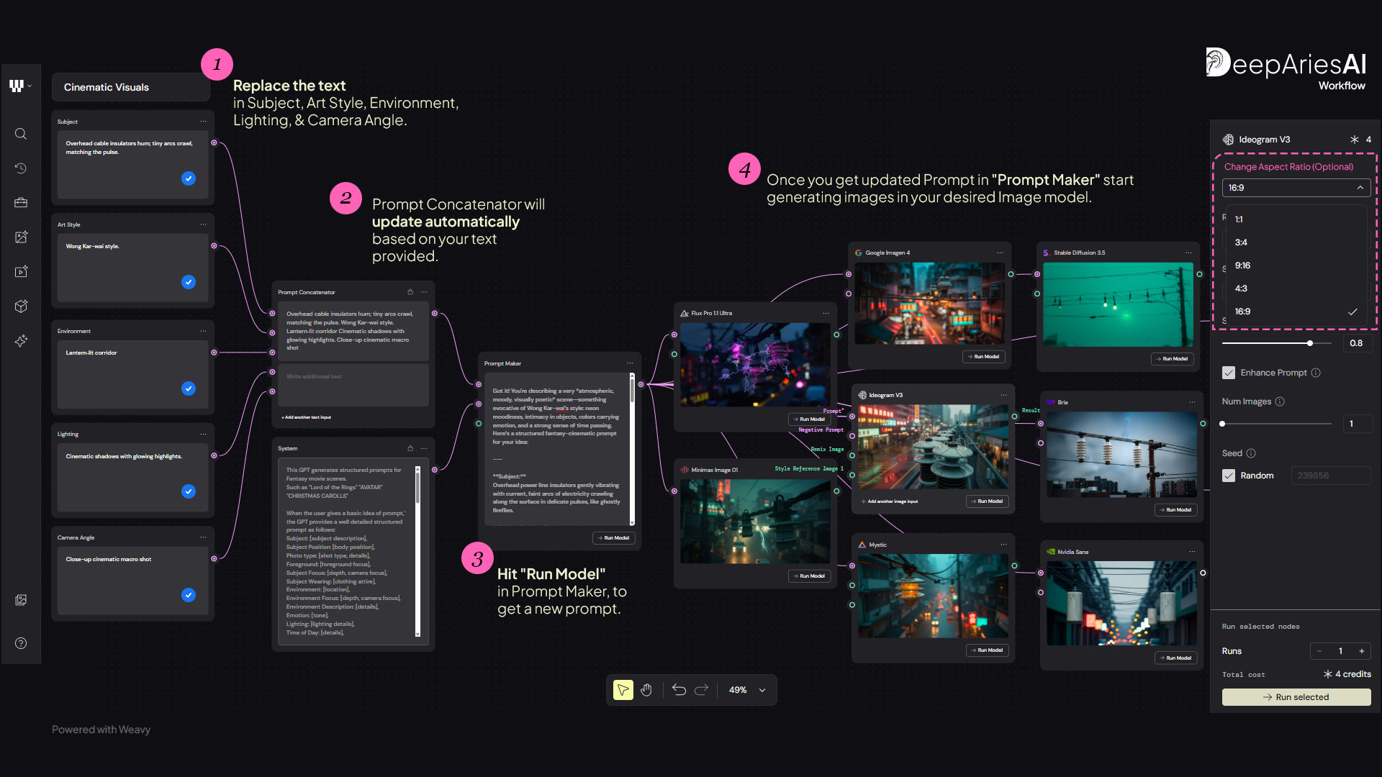Open the video models sidebar icon
Viewport: 1382px width, 777px height.
pos(21,272)
